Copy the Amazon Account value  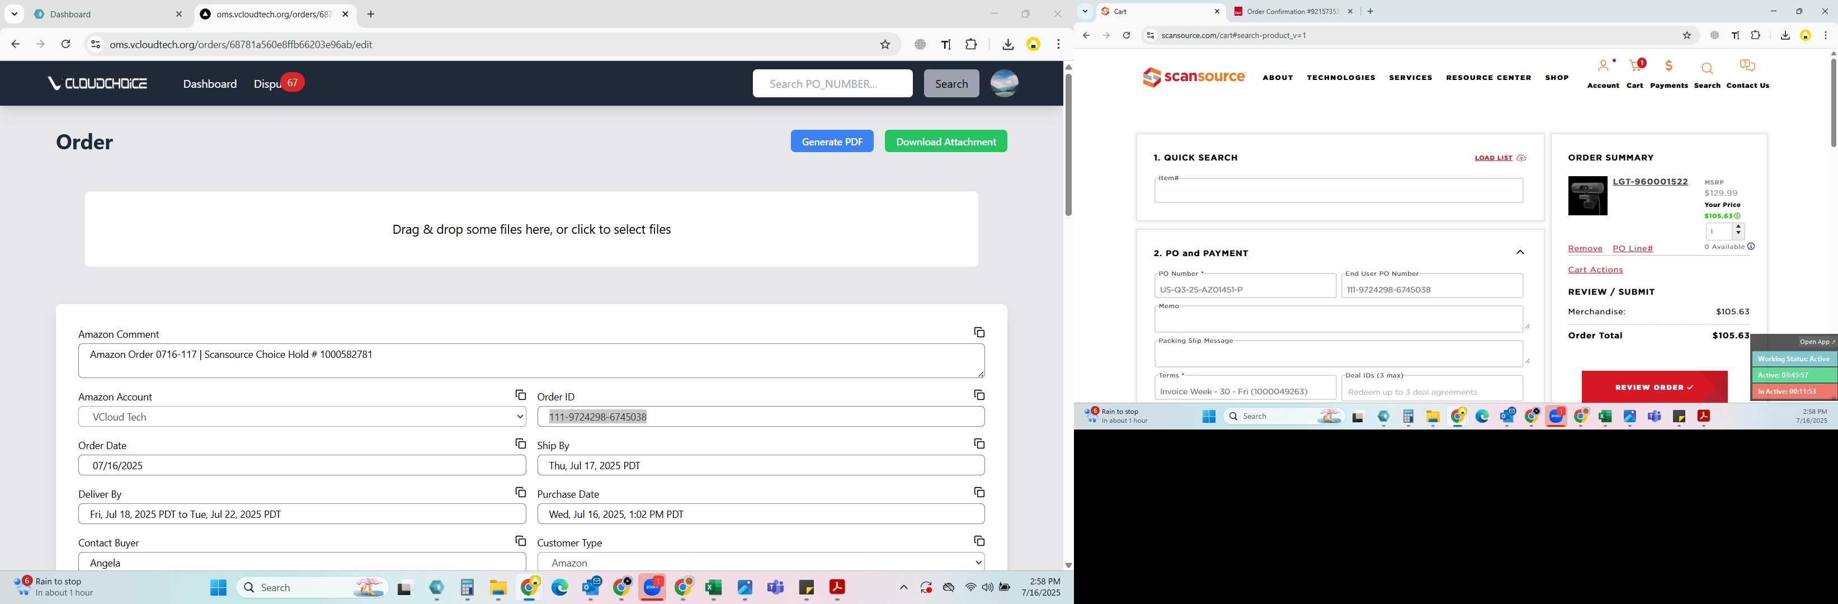(520, 395)
